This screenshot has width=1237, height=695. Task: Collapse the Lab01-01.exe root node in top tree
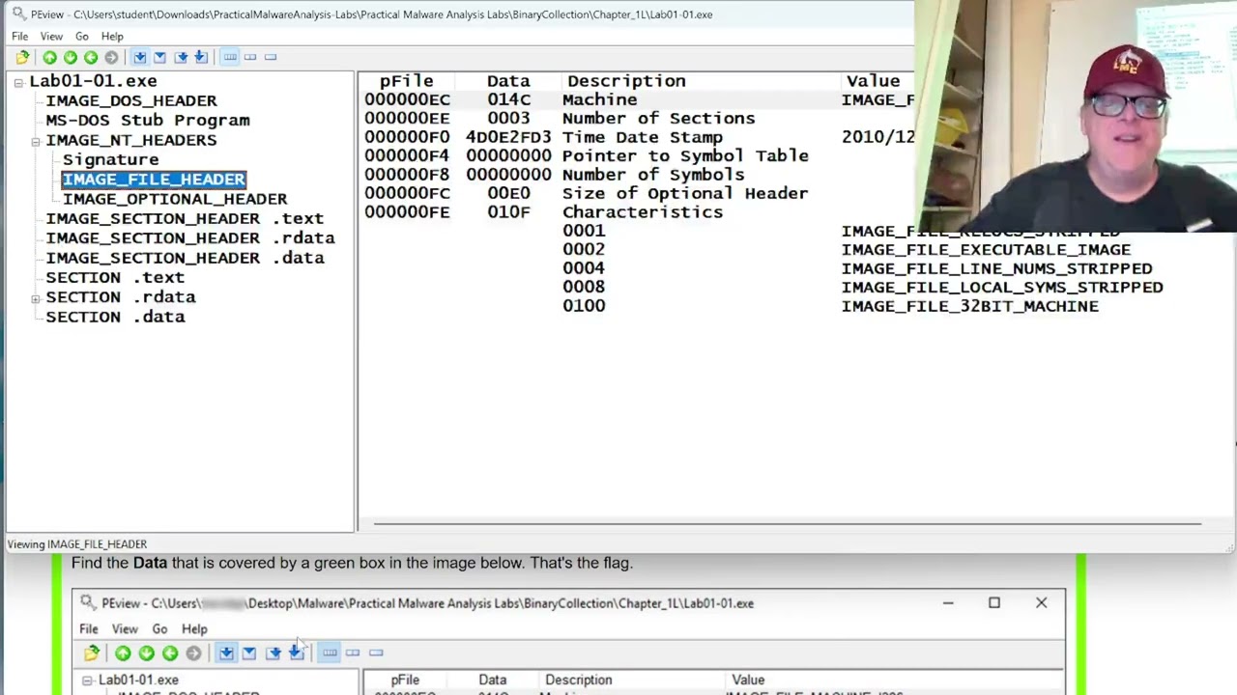18,82
